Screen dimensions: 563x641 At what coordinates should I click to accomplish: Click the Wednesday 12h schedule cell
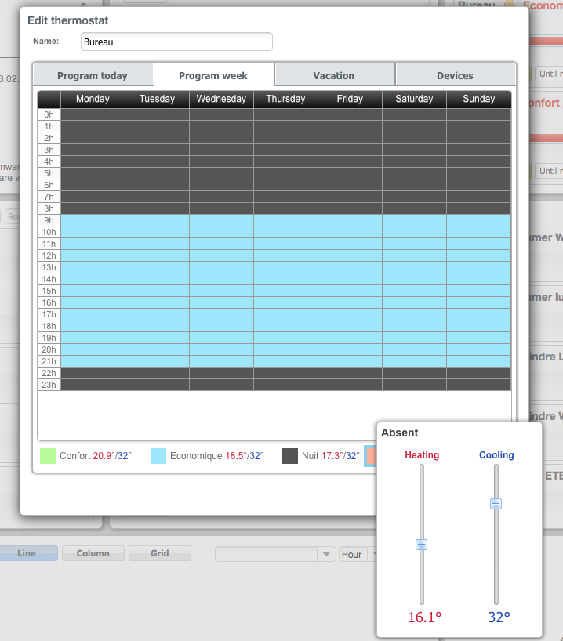point(221,255)
